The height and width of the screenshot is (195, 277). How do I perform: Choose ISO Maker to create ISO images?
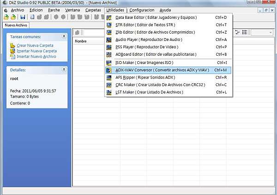(x=169, y=63)
